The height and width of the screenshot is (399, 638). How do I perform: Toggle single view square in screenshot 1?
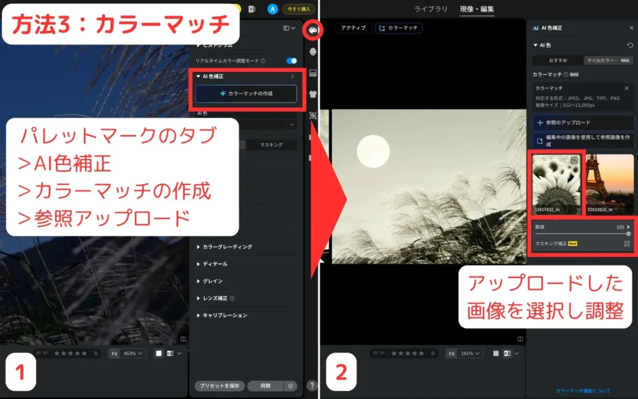(x=159, y=353)
